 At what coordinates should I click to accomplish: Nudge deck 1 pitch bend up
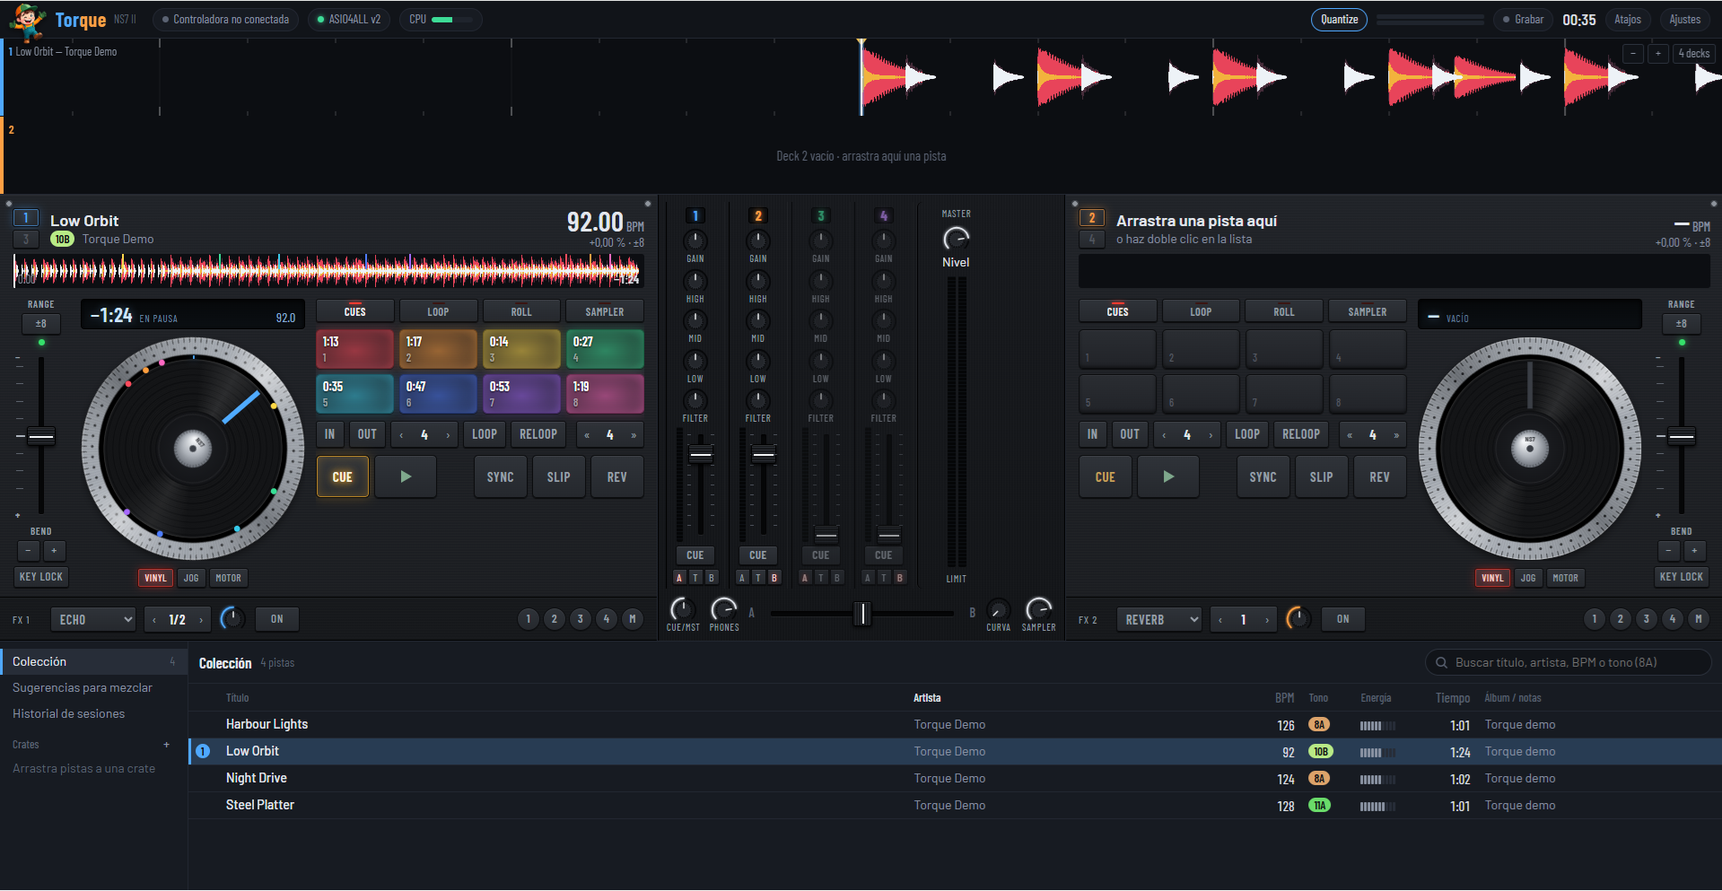click(x=54, y=551)
